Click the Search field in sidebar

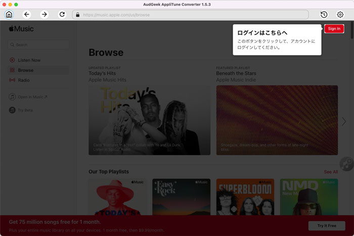coord(38,44)
